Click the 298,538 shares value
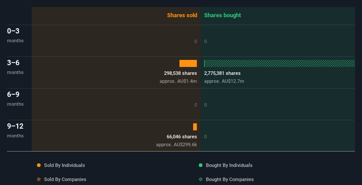The image size is (362, 185). (x=180, y=74)
